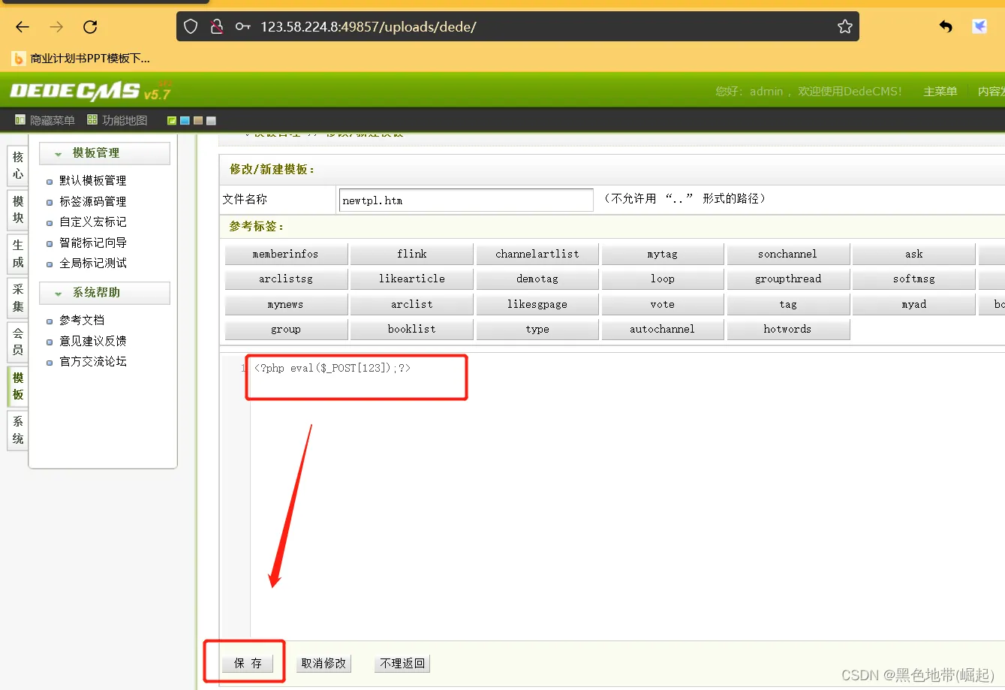1005x690 pixels.
Task: Switch to the 会员 side tab
Action: tap(18, 342)
